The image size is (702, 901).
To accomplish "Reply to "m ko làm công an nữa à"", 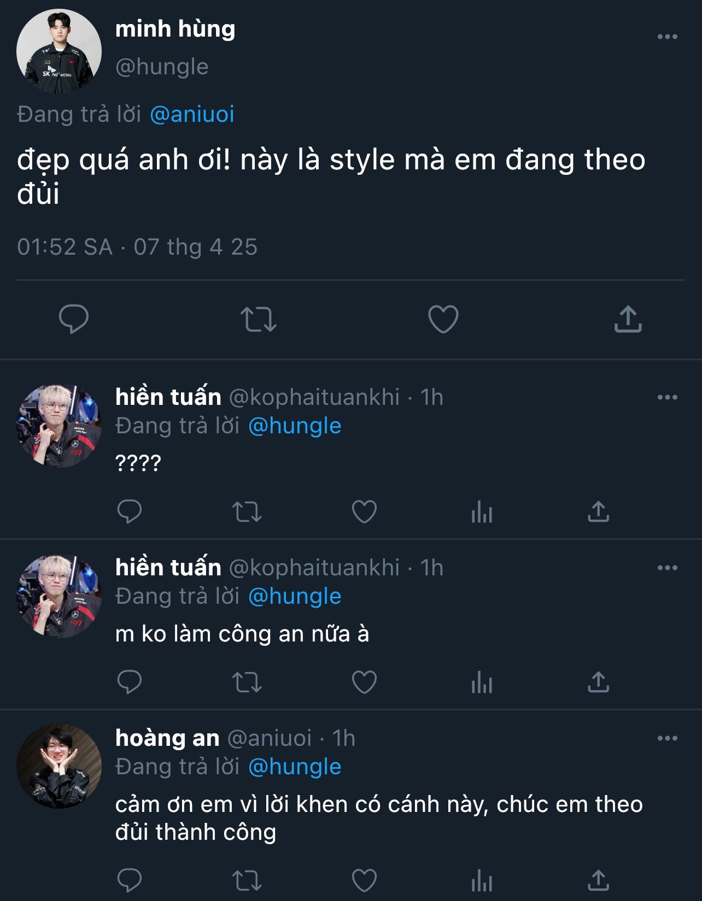I will pos(130,682).
